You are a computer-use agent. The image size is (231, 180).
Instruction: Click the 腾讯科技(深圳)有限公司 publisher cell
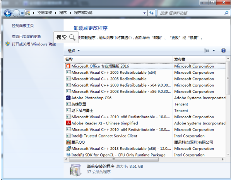pyautogui.click(x=193, y=142)
